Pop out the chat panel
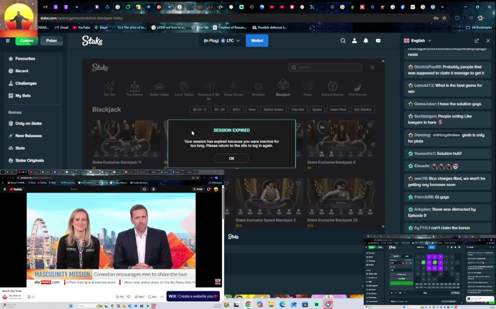The width and height of the screenshot is (496, 309). [477, 40]
